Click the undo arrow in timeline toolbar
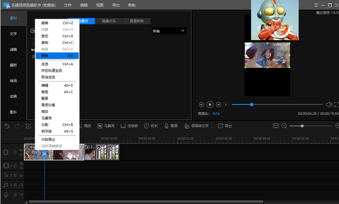Viewport: 339px width, 204px height. tap(7, 126)
